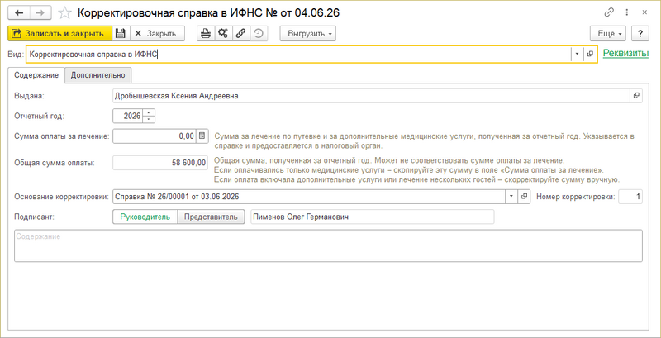Go forward with the right arrow
This screenshot has width=661, height=338.
pos(40,13)
